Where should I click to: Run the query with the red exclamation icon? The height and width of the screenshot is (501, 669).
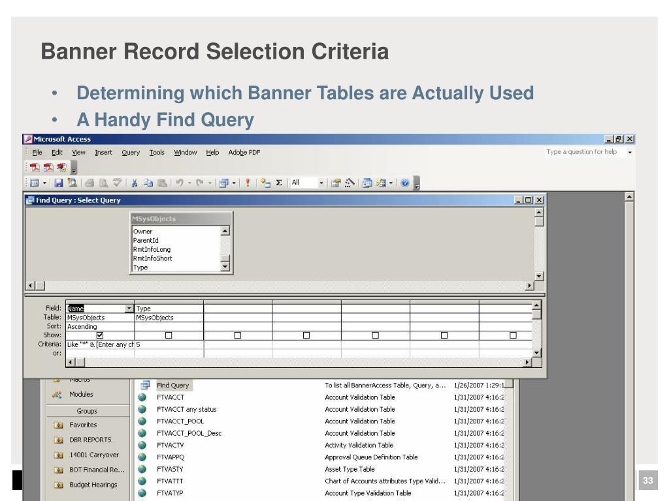[x=248, y=183]
